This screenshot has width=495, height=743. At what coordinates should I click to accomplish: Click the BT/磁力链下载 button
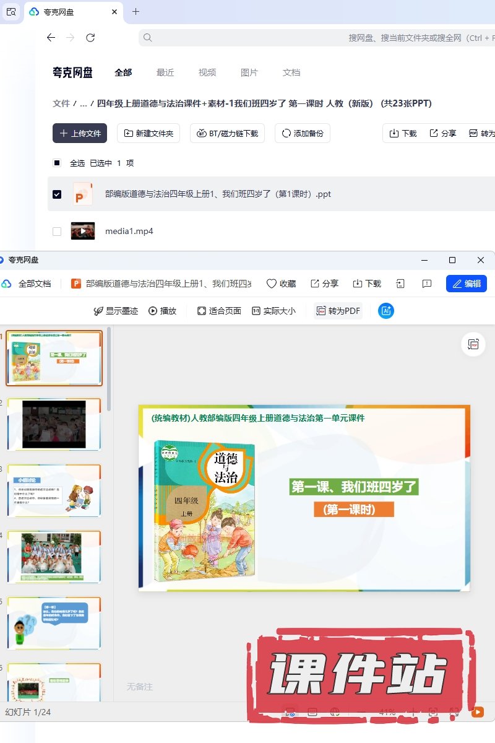tap(227, 133)
